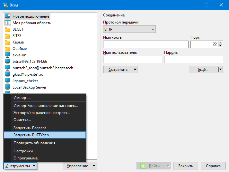Image resolution: width=229 pixels, height=172 pixels.
Task: Focus the Пароль password field
Action: point(193,60)
